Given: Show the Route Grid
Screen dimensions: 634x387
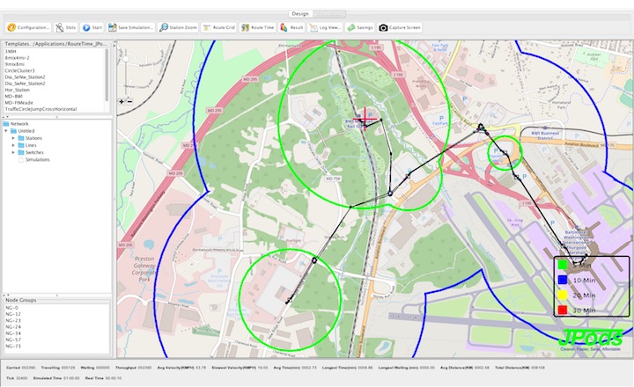Looking at the screenshot, I should pyautogui.click(x=219, y=27).
